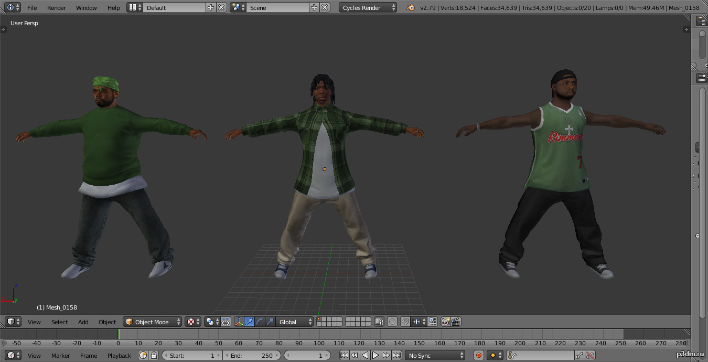Image resolution: width=708 pixels, height=362 pixels.
Task: Insert keyframes with key icon
Action: coord(580,355)
